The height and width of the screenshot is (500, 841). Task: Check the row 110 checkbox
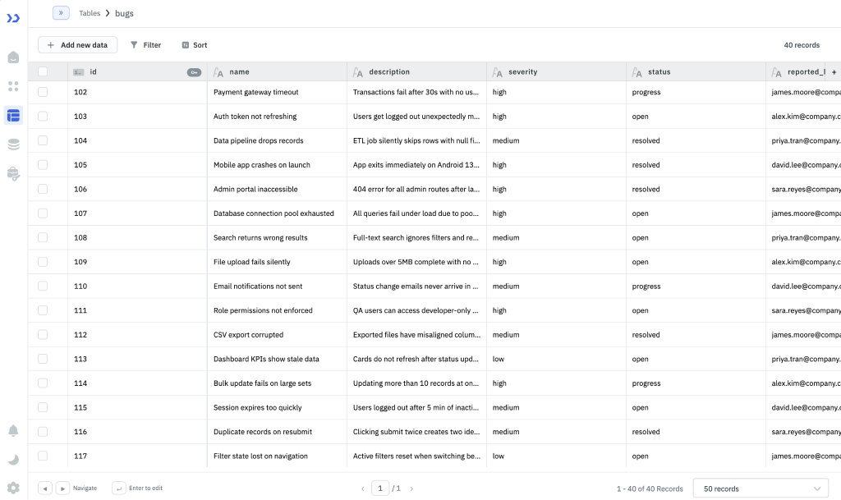point(43,287)
